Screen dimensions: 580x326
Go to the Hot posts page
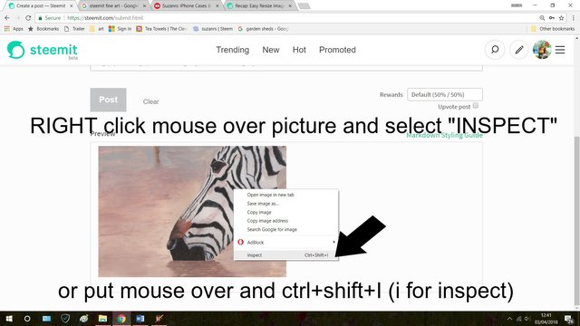point(299,50)
